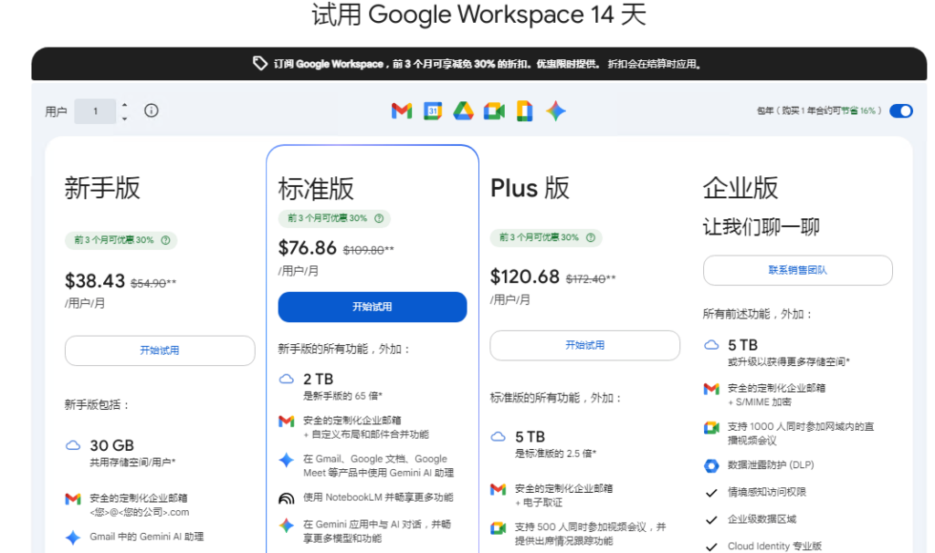Click the user count input field
Image resolution: width=935 pixels, height=553 pixels.
click(x=95, y=111)
